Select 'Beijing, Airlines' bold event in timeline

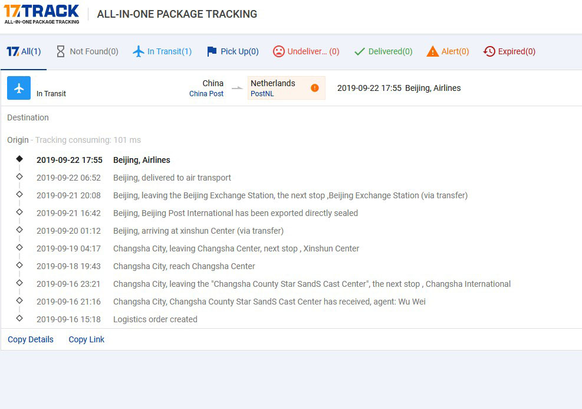pos(142,160)
